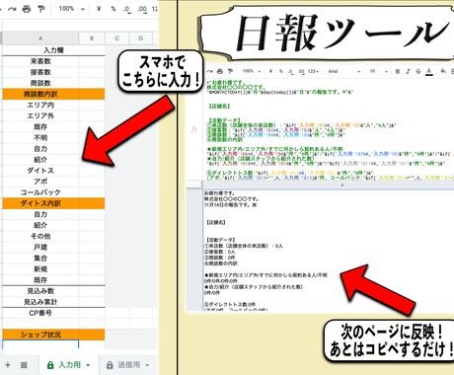Image resolution: width=454 pixels, height=375 pixels.
Task: Select the 不明 cell
Action: click(40, 138)
